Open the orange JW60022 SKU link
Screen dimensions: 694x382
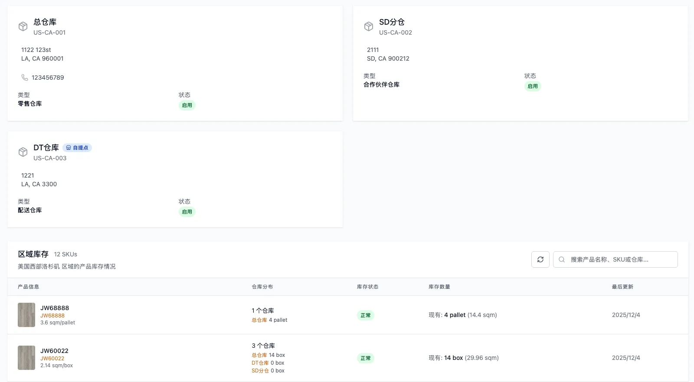click(52, 359)
